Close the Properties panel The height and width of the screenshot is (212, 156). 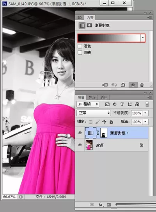tap(150, 13)
